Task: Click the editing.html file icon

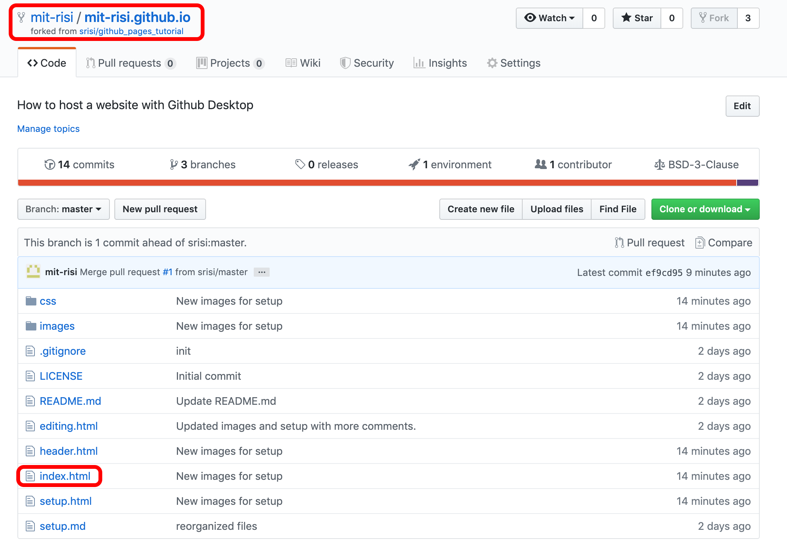Action: click(30, 426)
